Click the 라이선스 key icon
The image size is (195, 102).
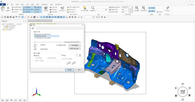(x=167, y=8)
